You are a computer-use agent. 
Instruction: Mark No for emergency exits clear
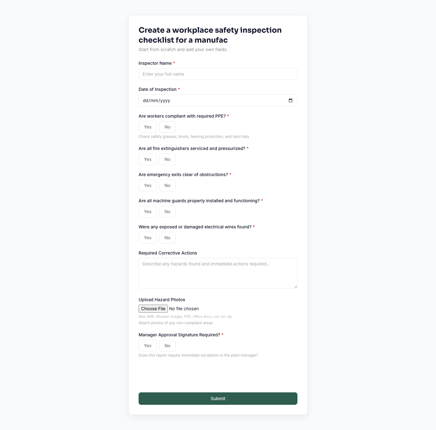[x=167, y=185]
